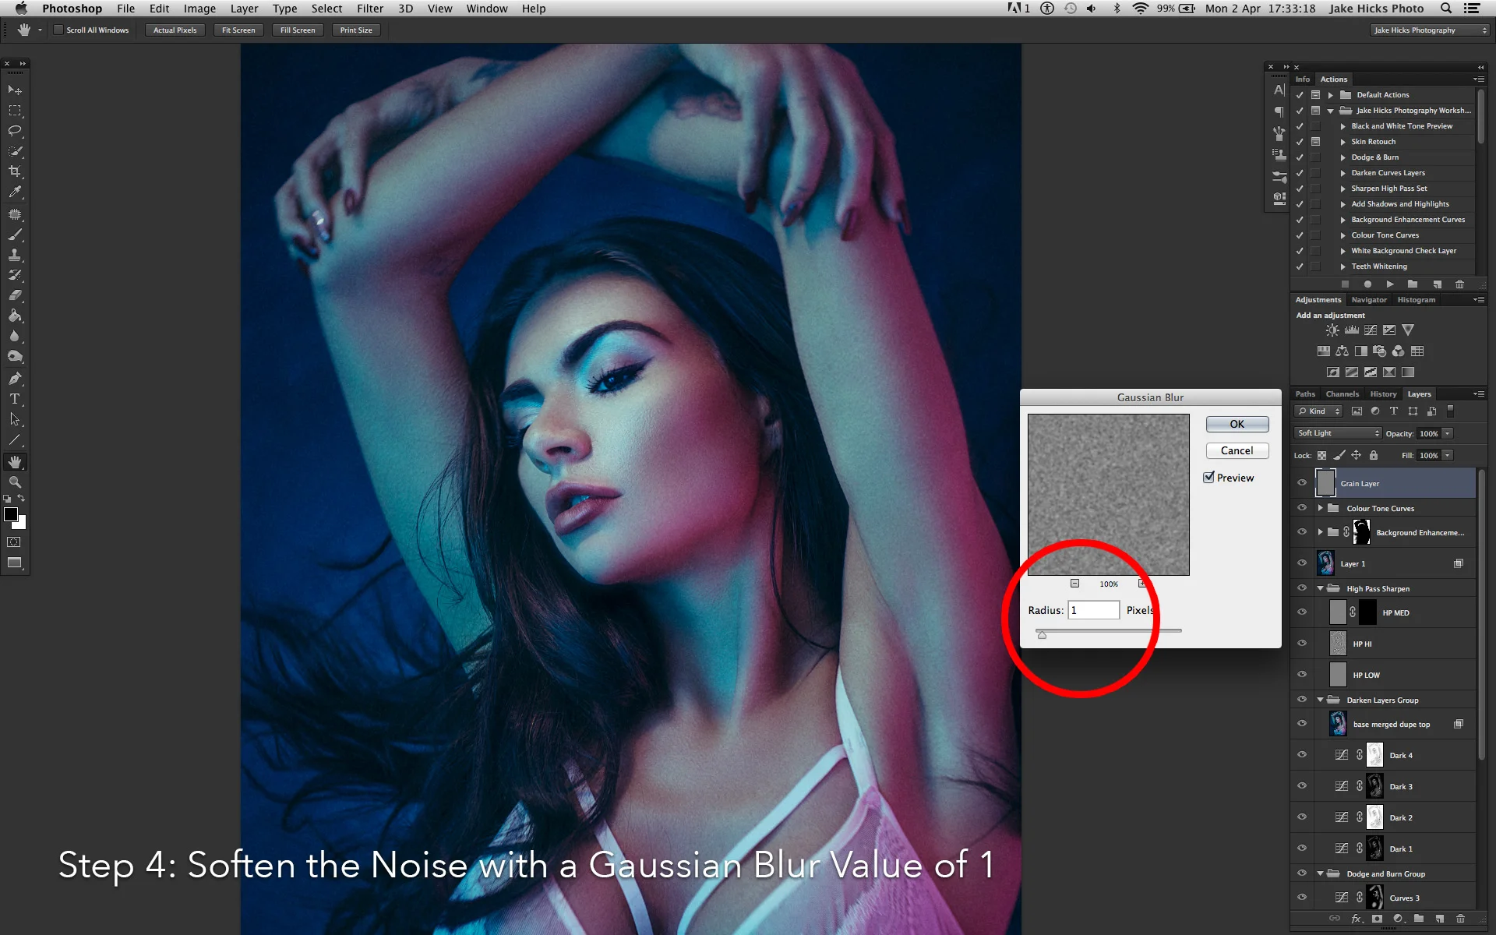Collapse the High Pass Sharpen group
This screenshot has width=1496, height=935.
click(x=1320, y=588)
